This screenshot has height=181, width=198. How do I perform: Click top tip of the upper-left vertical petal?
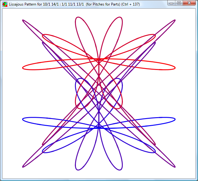coord(79,17)
